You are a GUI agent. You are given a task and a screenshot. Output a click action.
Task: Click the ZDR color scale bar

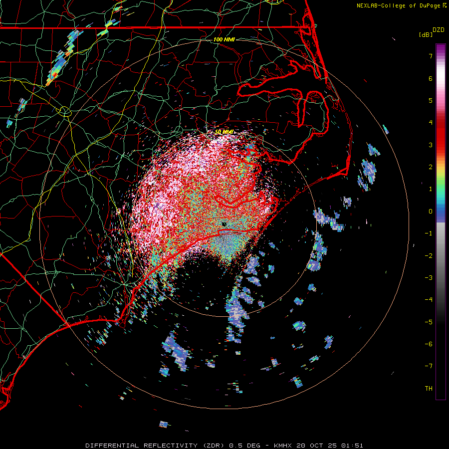pyautogui.click(x=441, y=222)
